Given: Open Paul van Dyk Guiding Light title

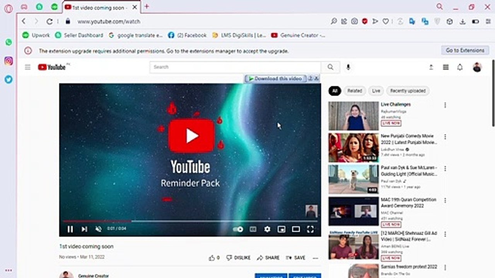Looking at the screenshot, I should point(409,171).
